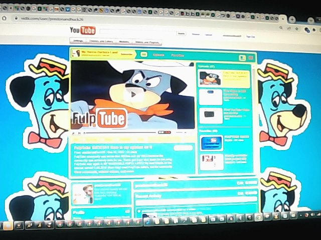This screenshot has width=321, height=240.
Task: Open the second uploads video thumbnail
Action: [211, 96]
